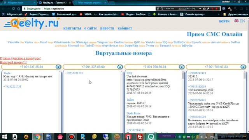Click the войти login link
Screen dimensions: 249x140
click(x=224, y=21)
